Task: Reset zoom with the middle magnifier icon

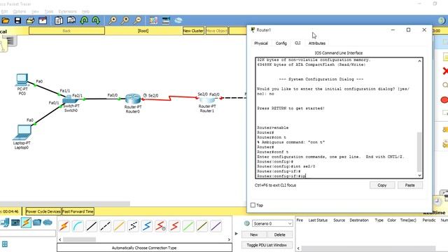Action: (x=125, y=20)
